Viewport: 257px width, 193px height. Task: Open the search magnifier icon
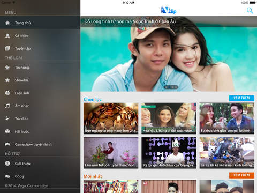(250, 11)
